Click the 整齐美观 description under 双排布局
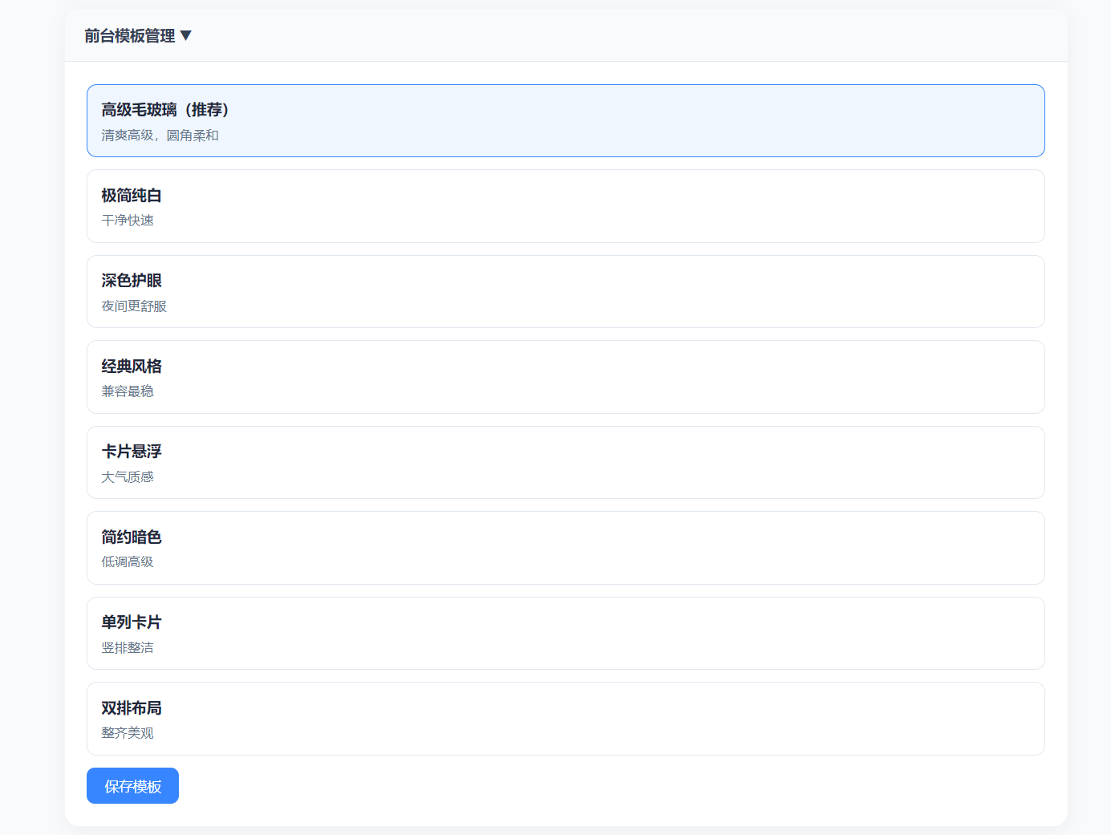Viewport: 1111px width, 835px height. pos(128,733)
